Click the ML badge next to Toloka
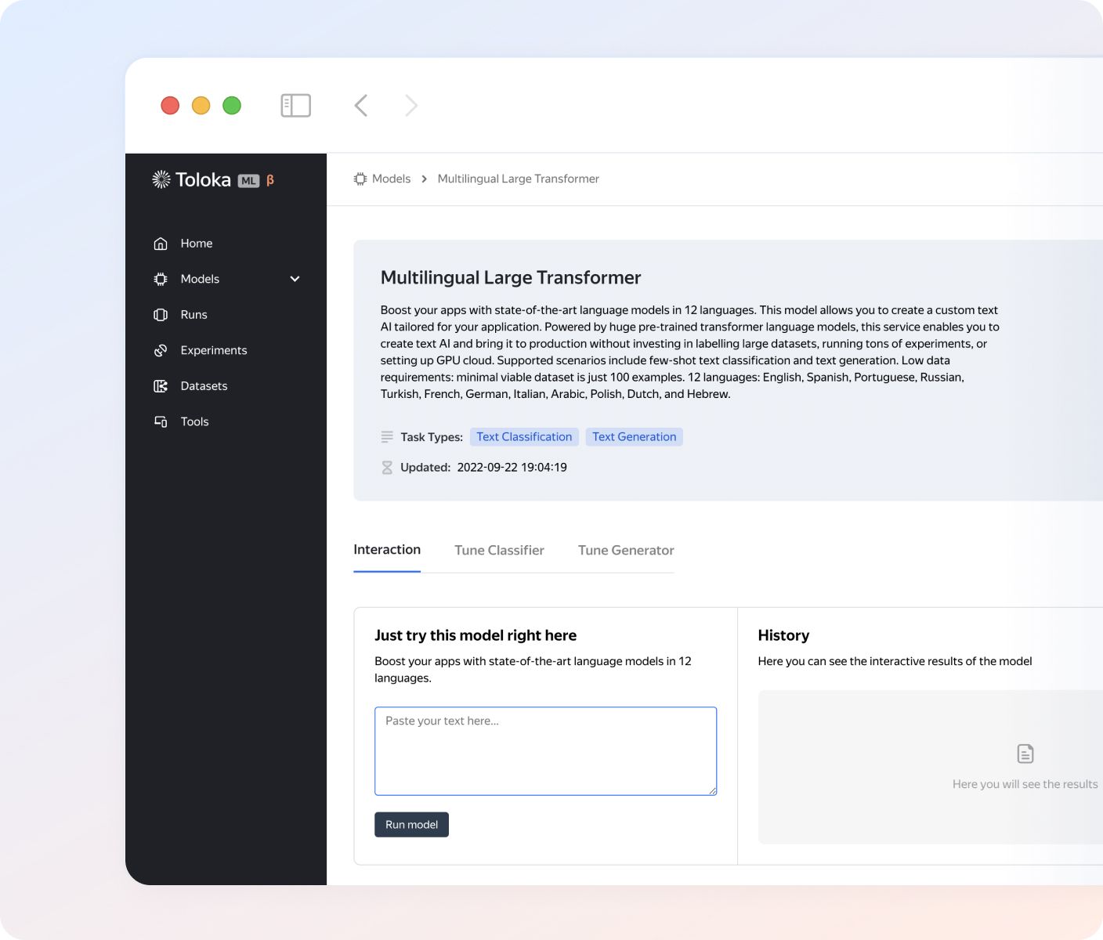The image size is (1103, 940). (248, 181)
